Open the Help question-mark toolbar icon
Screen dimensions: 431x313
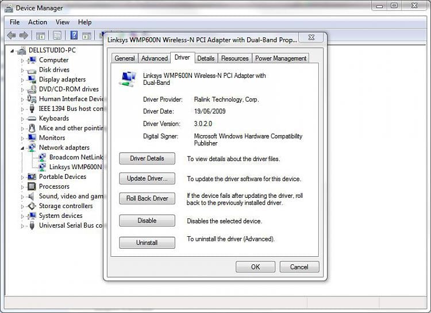[x=74, y=36]
